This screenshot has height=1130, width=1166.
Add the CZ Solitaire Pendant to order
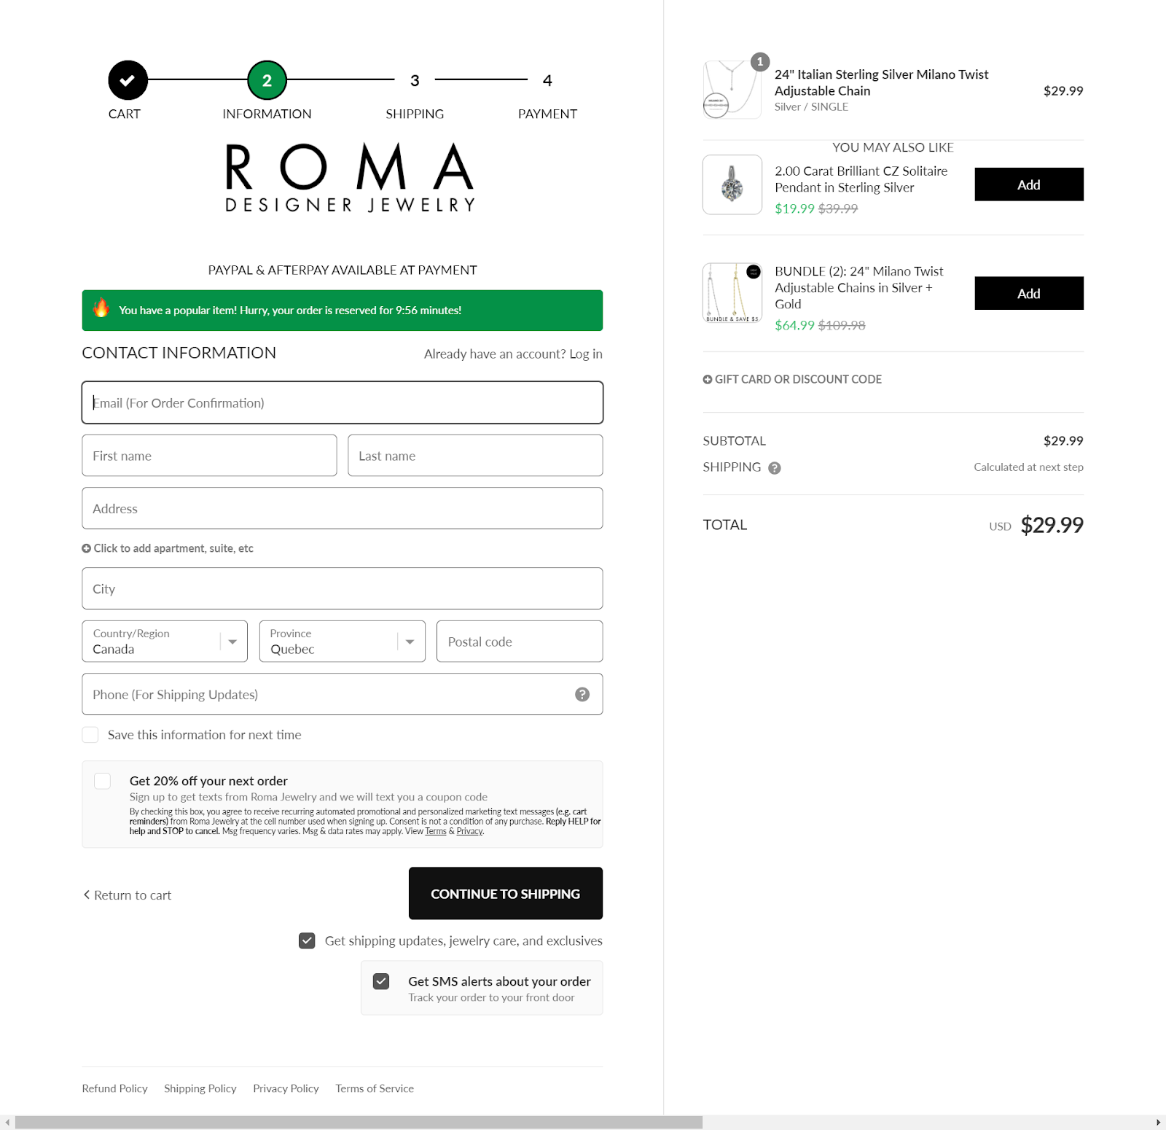point(1029,184)
